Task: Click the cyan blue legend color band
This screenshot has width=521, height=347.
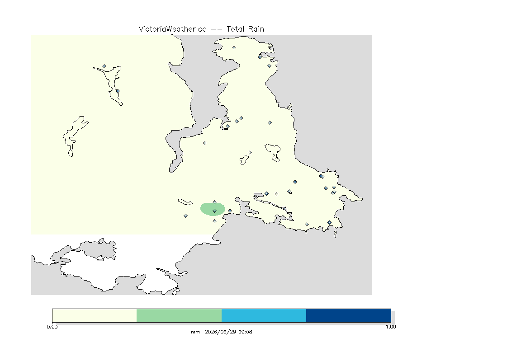Action: pyautogui.click(x=264, y=315)
